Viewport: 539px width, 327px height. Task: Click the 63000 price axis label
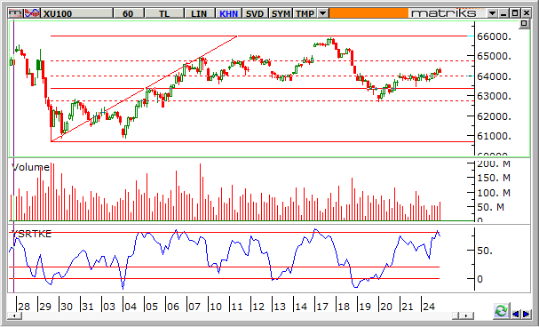(495, 96)
